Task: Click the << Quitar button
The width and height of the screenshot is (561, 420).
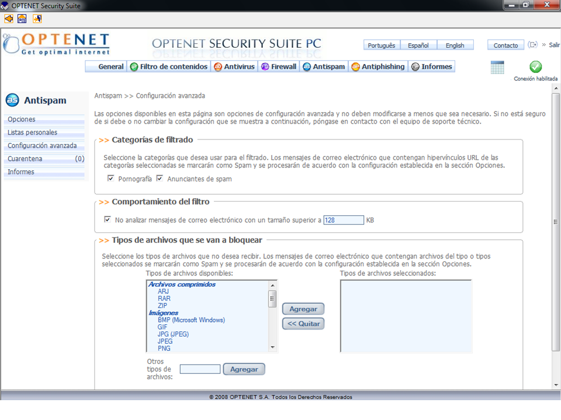Action: click(303, 324)
